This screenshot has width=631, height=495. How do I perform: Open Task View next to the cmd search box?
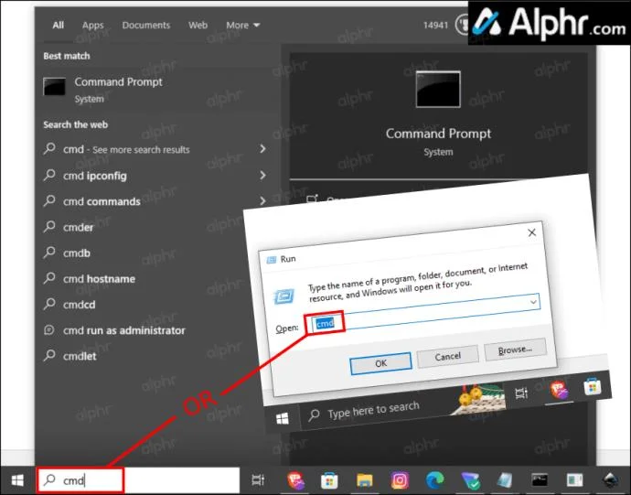pyautogui.click(x=258, y=480)
